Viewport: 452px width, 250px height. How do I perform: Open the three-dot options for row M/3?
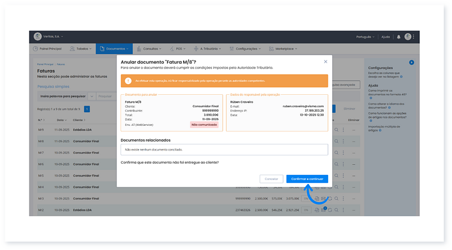pos(343,199)
